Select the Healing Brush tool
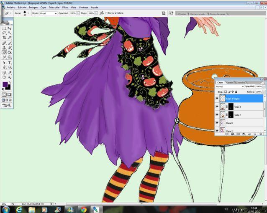Screen dimensions: 267x213 point(4,43)
